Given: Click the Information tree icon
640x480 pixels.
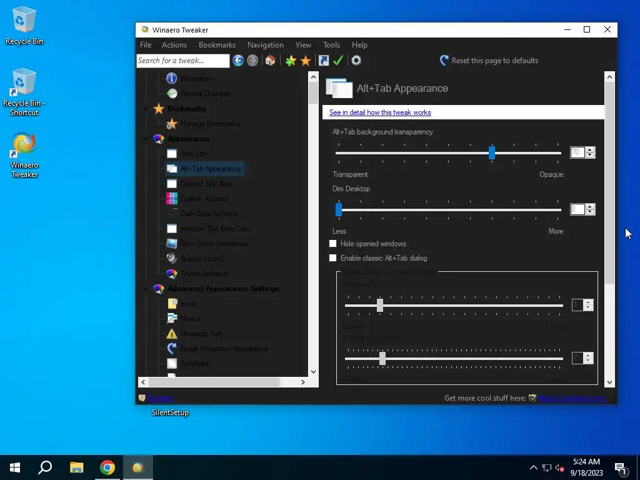Looking at the screenshot, I should tap(172, 78).
